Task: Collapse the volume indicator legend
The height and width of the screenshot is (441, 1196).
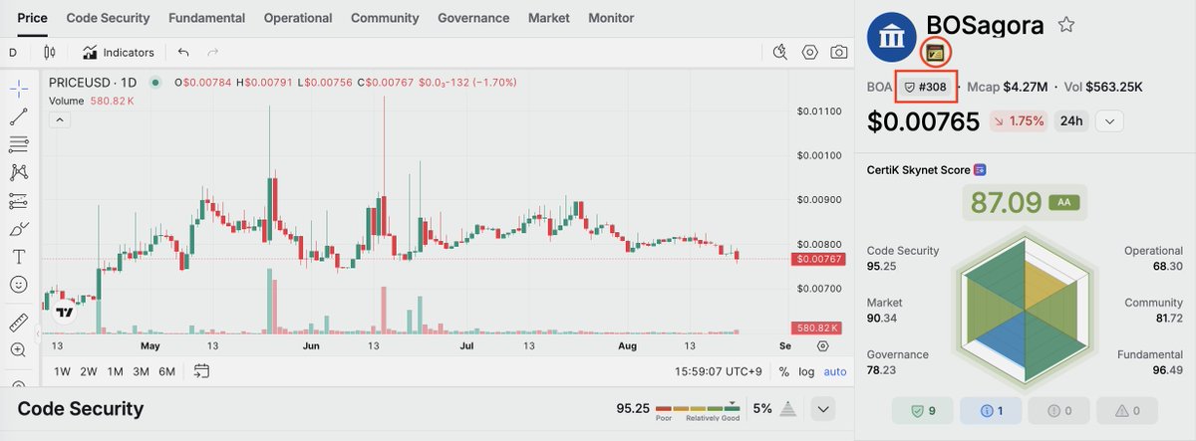Action: pyautogui.click(x=59, y=119)
